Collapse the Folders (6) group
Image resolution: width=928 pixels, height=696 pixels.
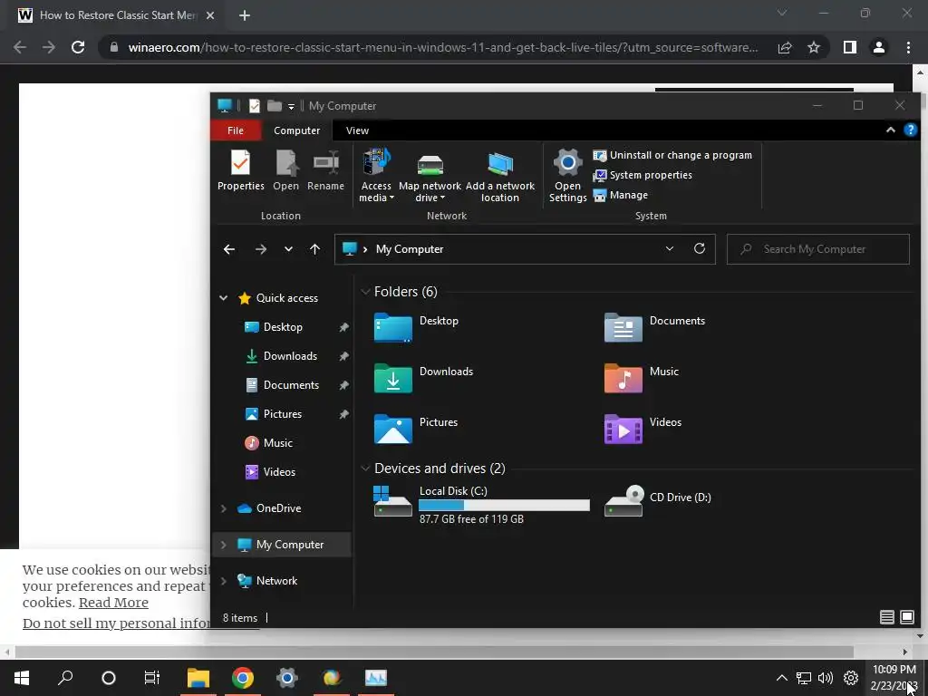pos(366,292)
